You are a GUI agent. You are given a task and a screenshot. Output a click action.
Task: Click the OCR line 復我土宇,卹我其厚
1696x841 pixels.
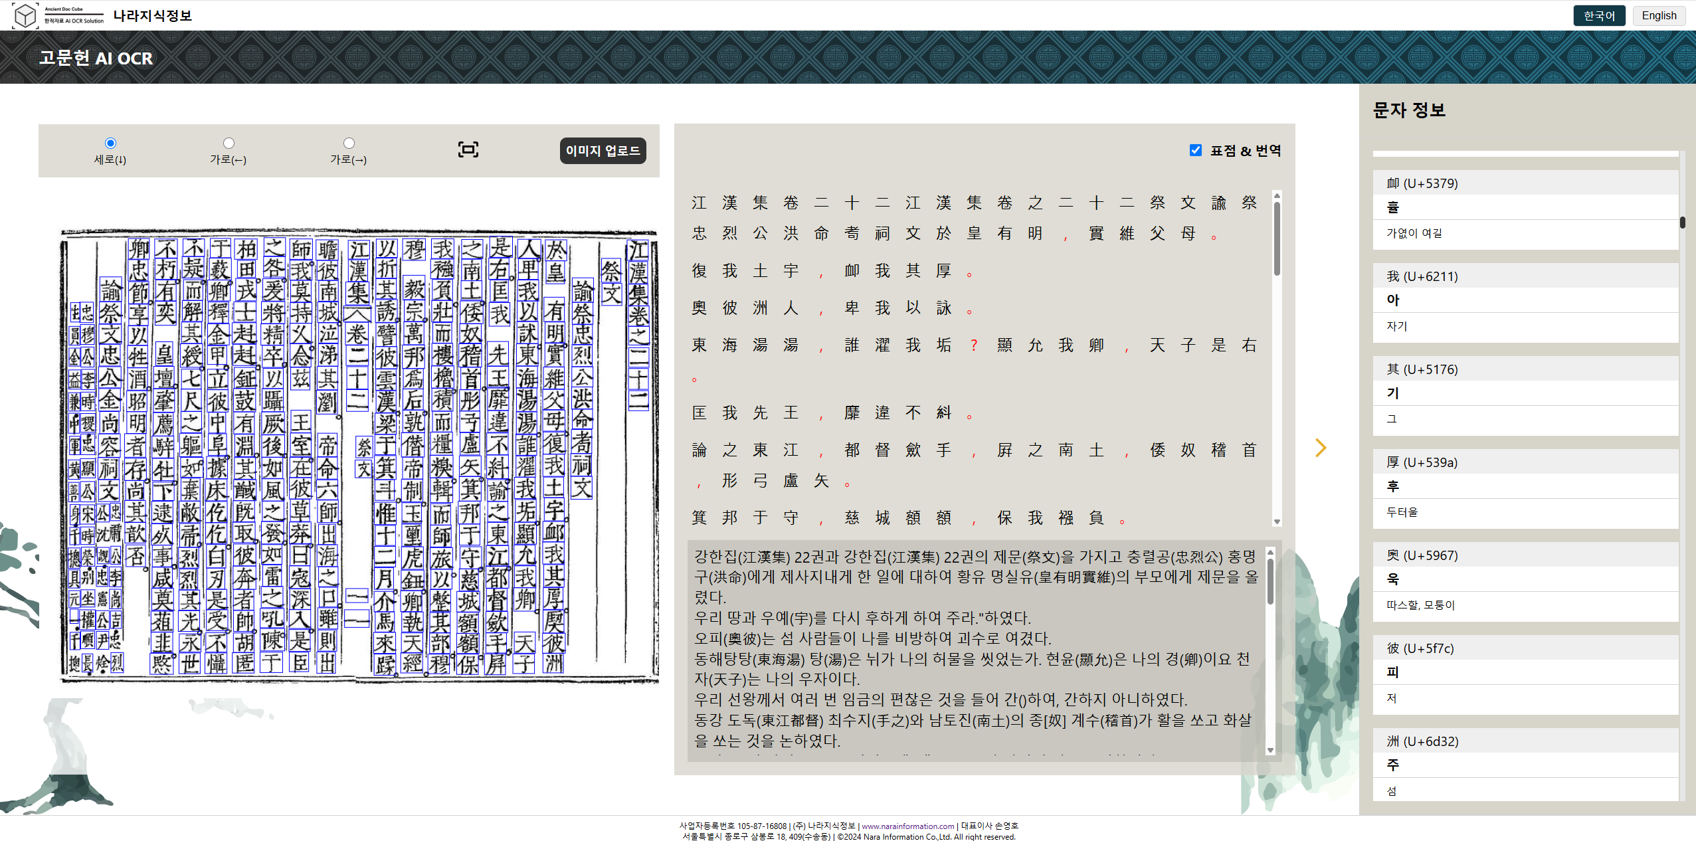point(832,271)
